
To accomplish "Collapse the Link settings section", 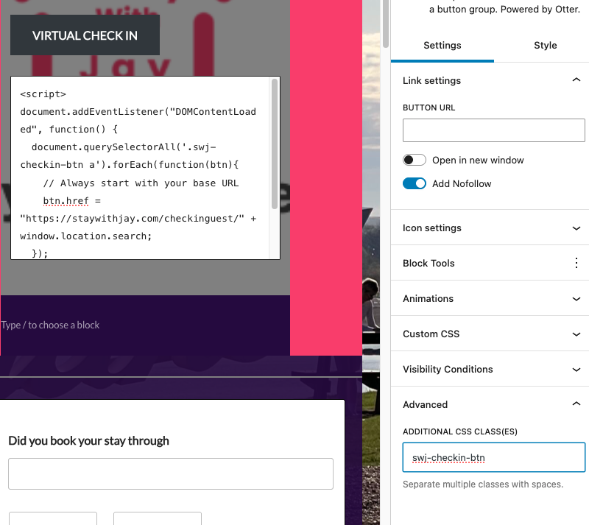I will [576, 80].
